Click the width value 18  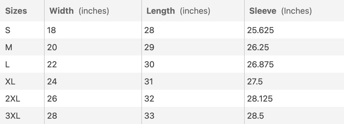point(52,30)
